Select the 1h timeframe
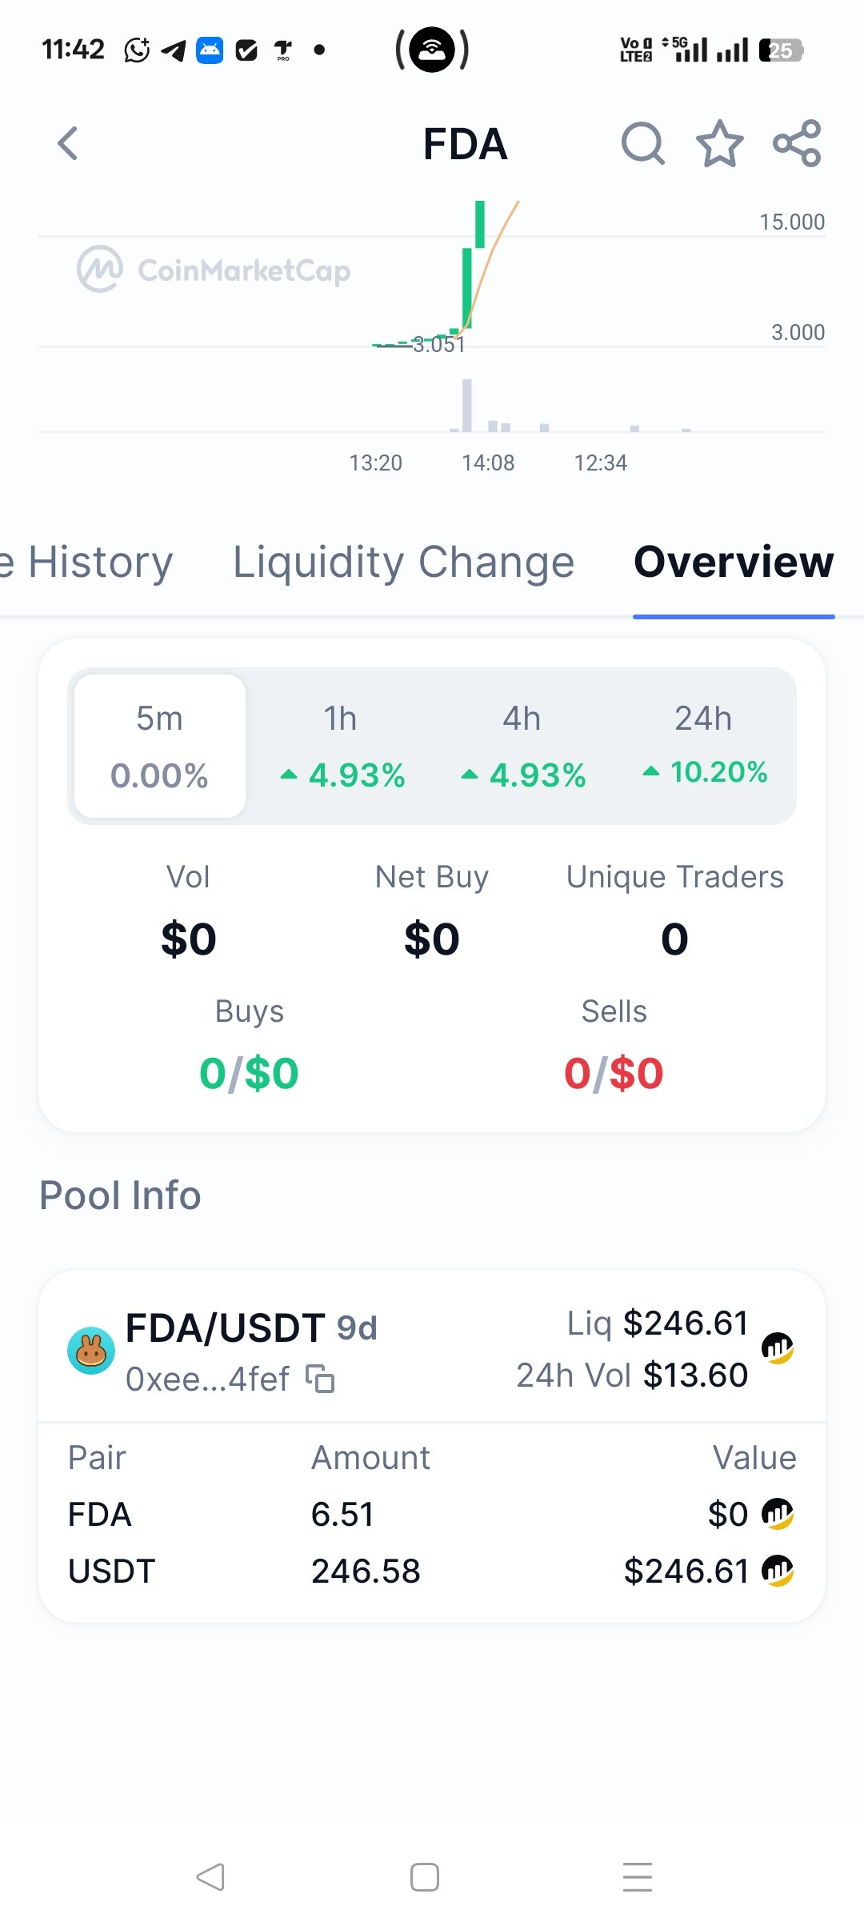 click(x=342, y=746)
